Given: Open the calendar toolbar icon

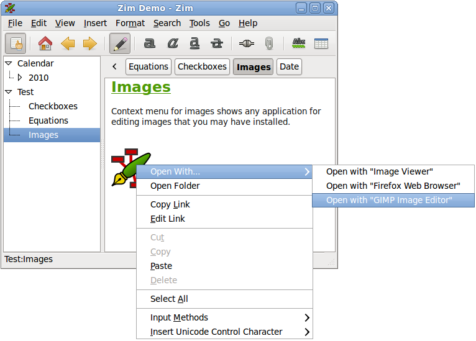Looking at the screenshot, I should (x=321, y=43).
